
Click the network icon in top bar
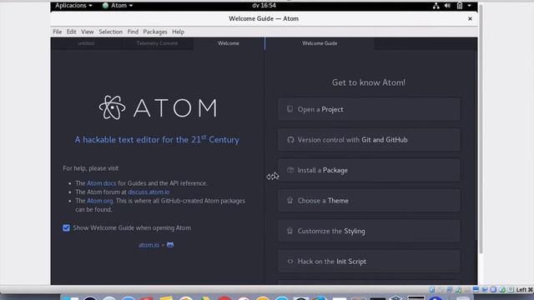point(436,6)
